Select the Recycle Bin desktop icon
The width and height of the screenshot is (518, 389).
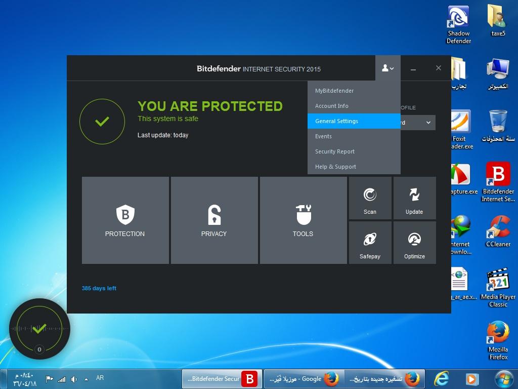(x=498, y=126)
